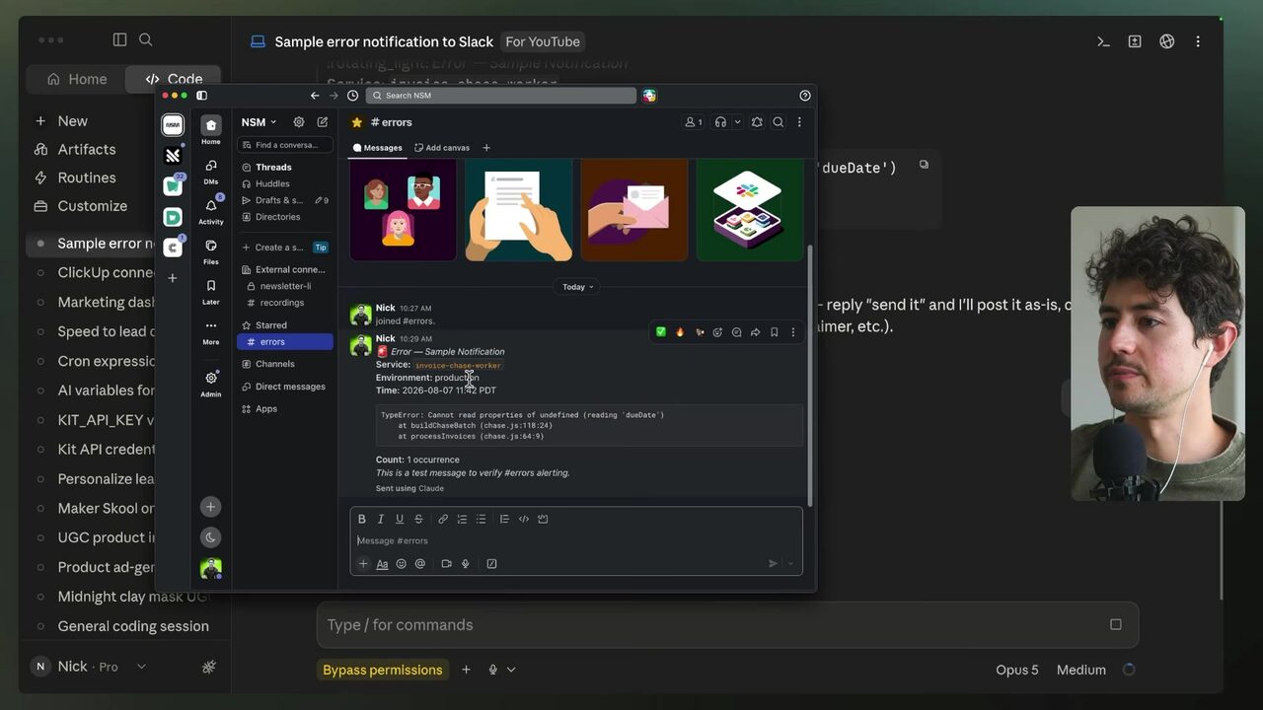Toggle strikethrough formatting in Slack composer

point(418,519)
